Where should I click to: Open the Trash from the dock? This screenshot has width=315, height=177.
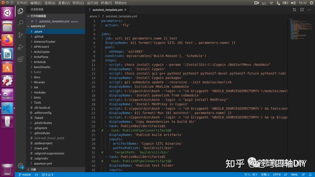pos(7,169)
